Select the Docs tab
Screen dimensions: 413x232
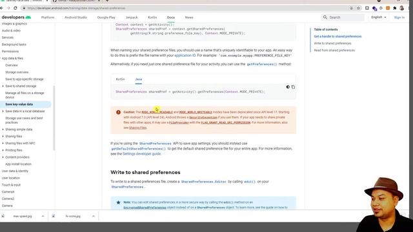click(x=170, y=17)
